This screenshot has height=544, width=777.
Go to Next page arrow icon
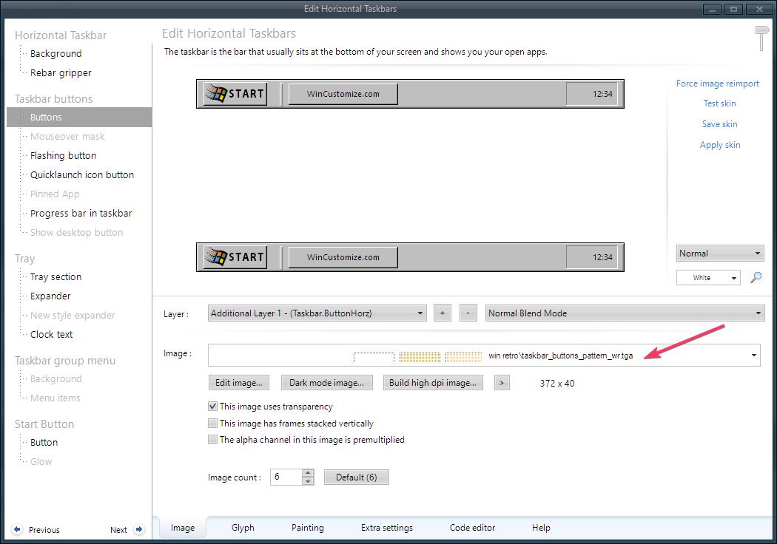pyautogui.click(x=139, y=530)
